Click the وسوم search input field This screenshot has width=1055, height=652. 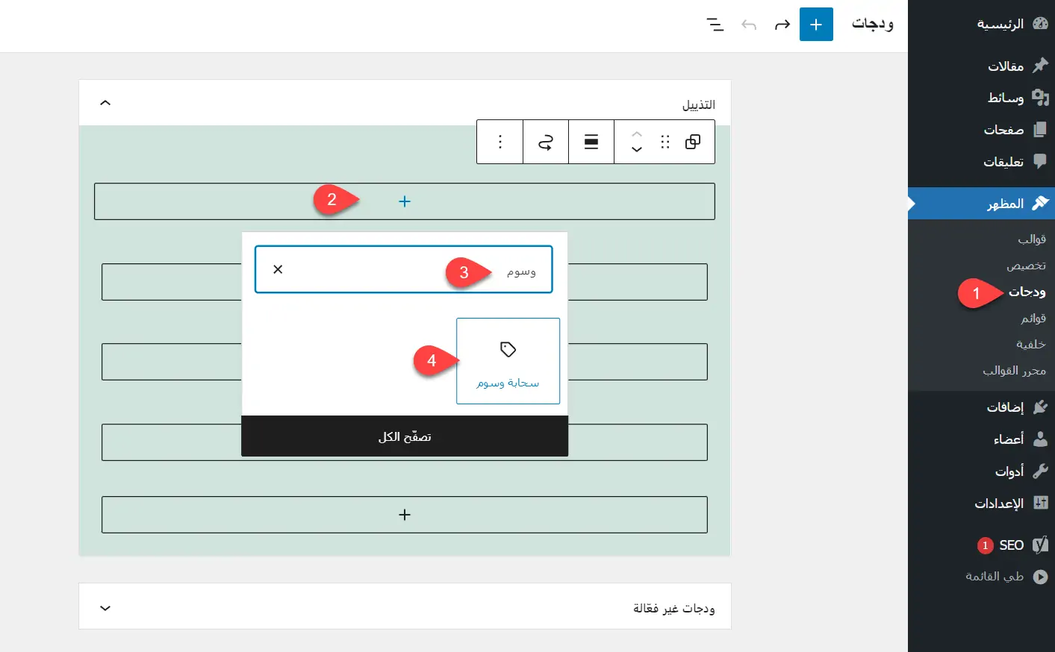(x=403, y=270)
